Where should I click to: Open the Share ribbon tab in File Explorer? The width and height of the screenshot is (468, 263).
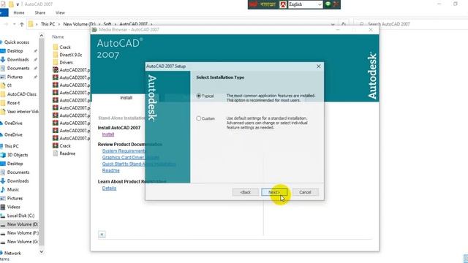(x=40, y=12)
